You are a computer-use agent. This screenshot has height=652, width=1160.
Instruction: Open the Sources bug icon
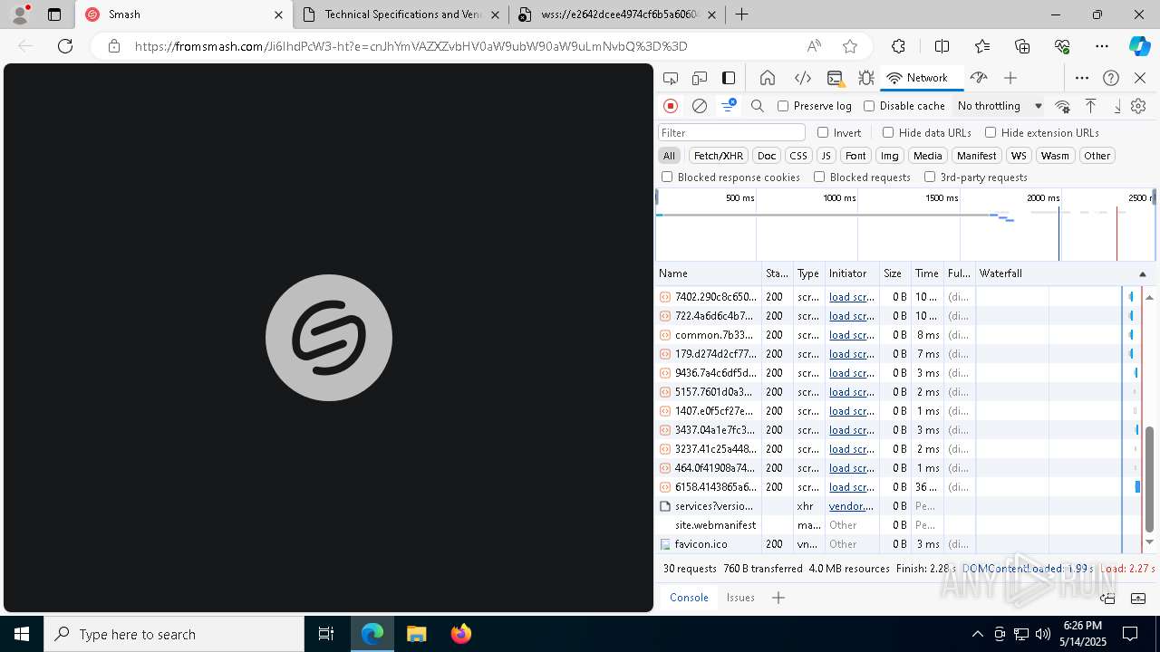point(866,78)
